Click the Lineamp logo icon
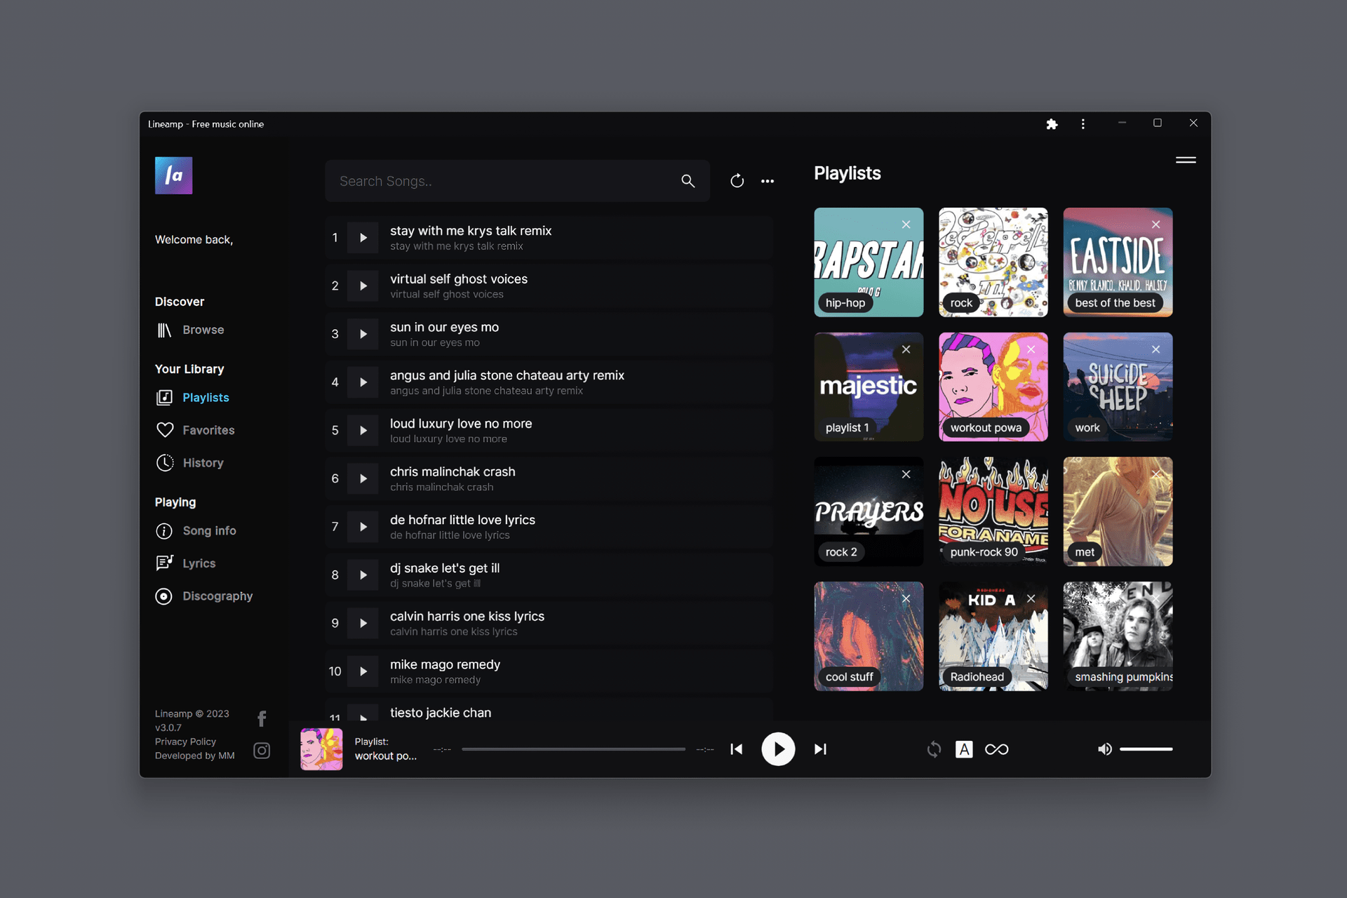This screenshot has width=1347, height=898. 173,175
